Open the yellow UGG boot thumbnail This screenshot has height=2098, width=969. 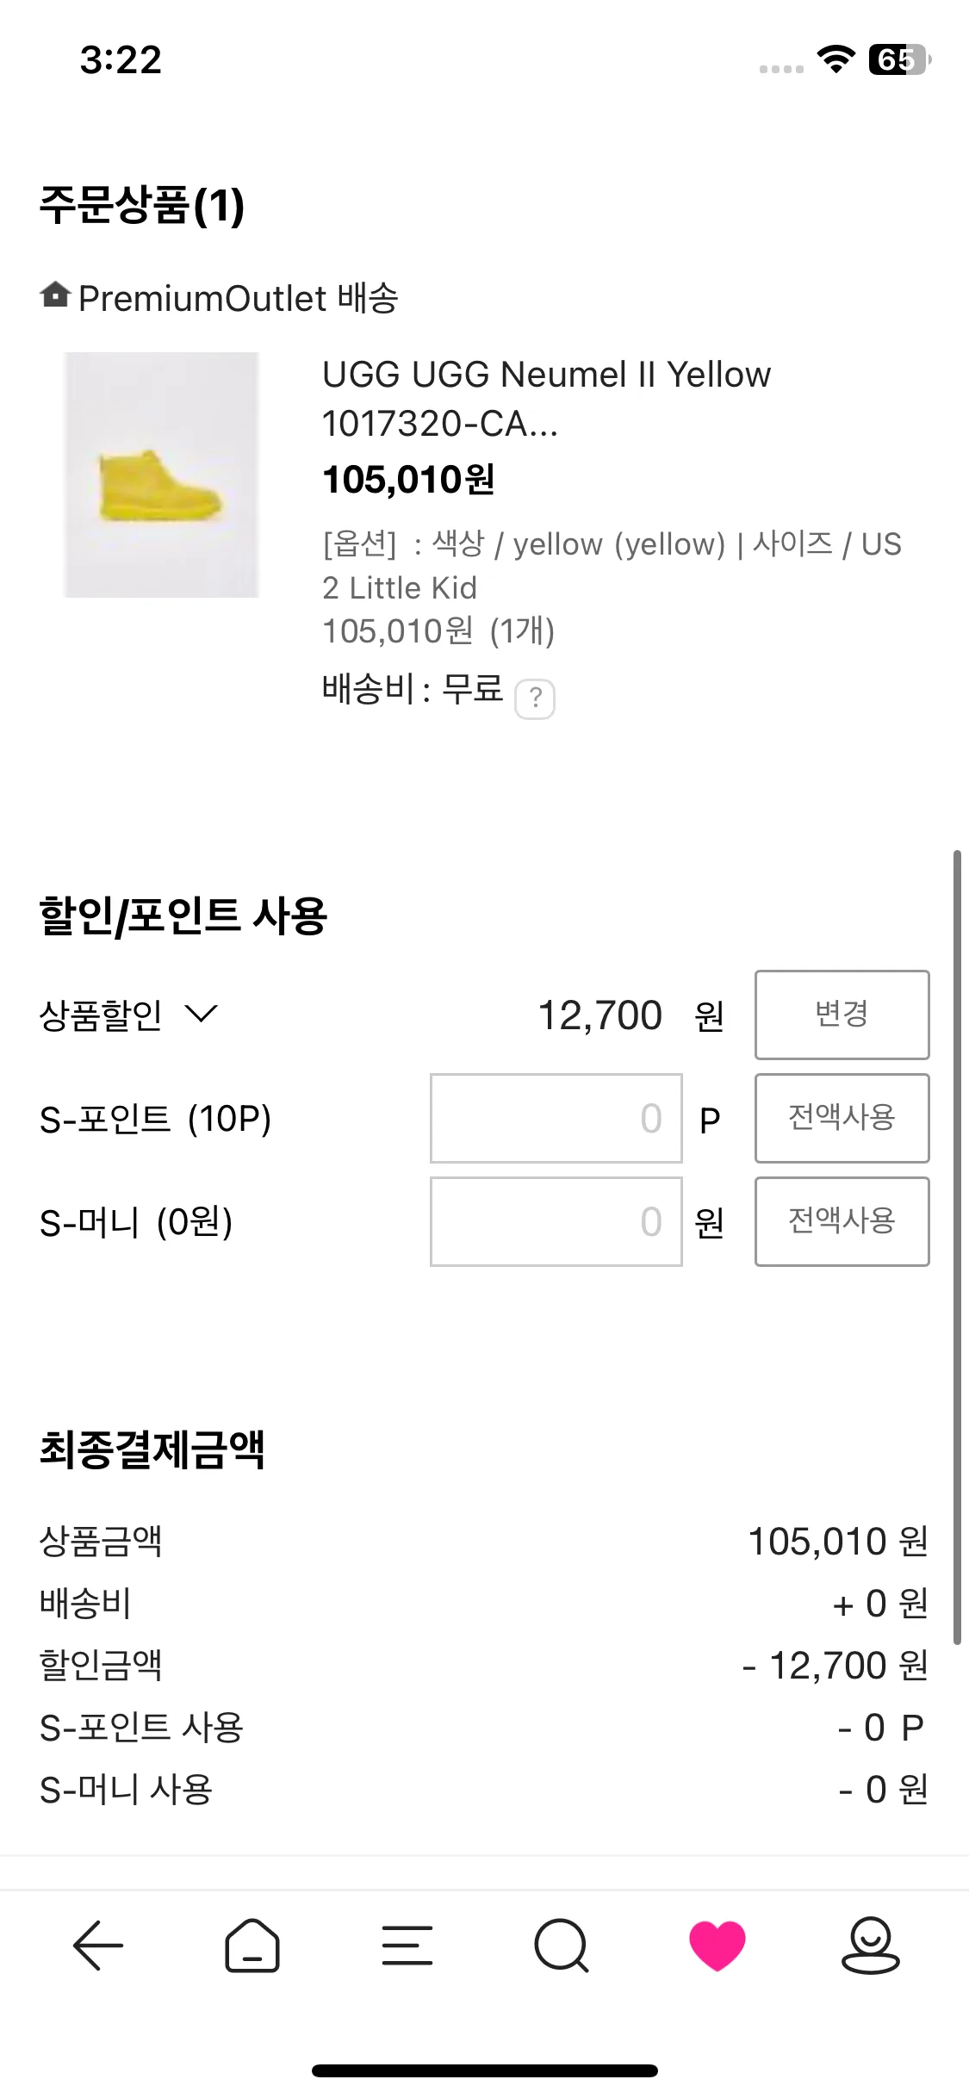tap(162, 475)
